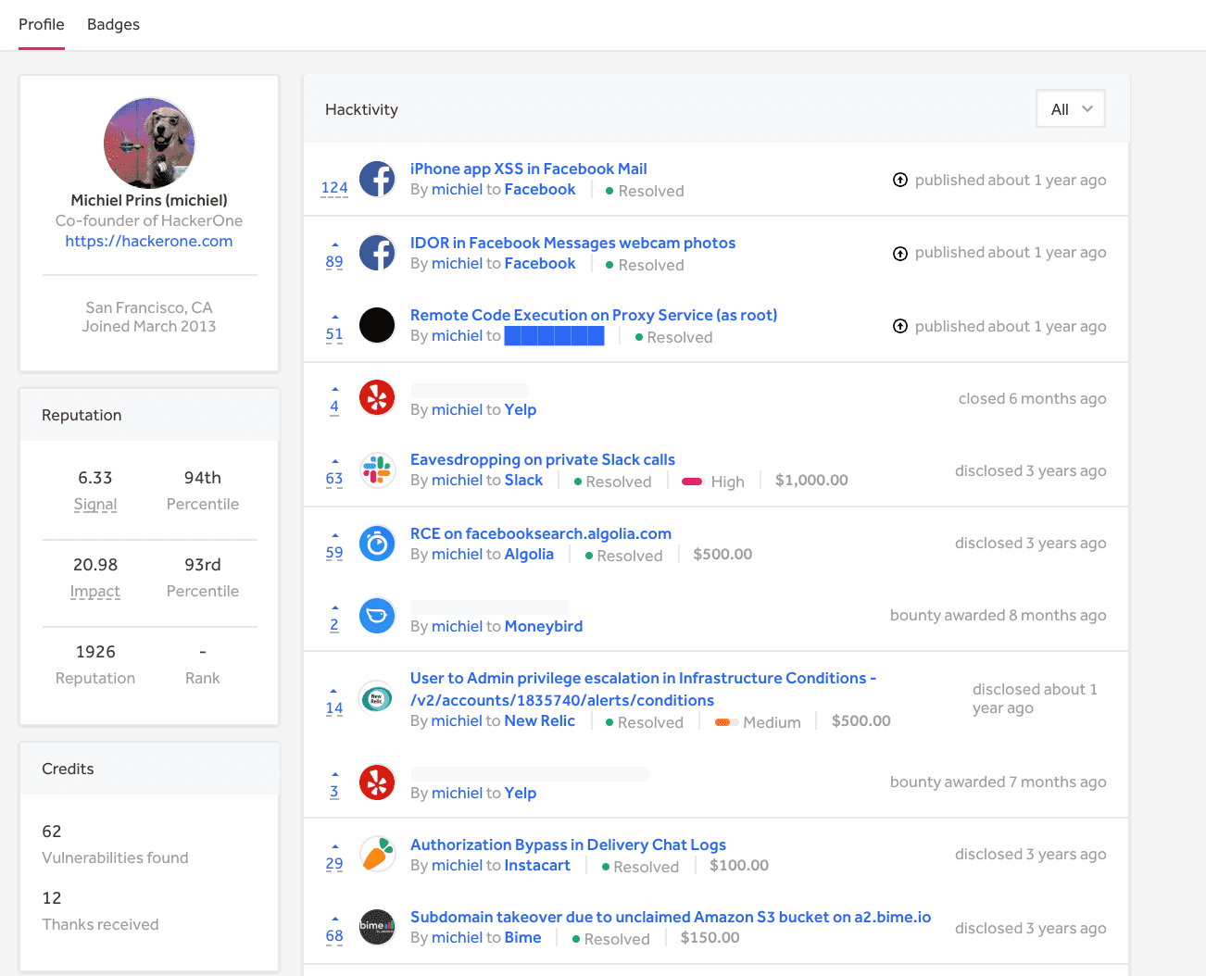Viewport: 1206px width, 976px height.
Task: Click the Instacart carrot logo icon
Action: pyautogui.click(x=377, y=855)
